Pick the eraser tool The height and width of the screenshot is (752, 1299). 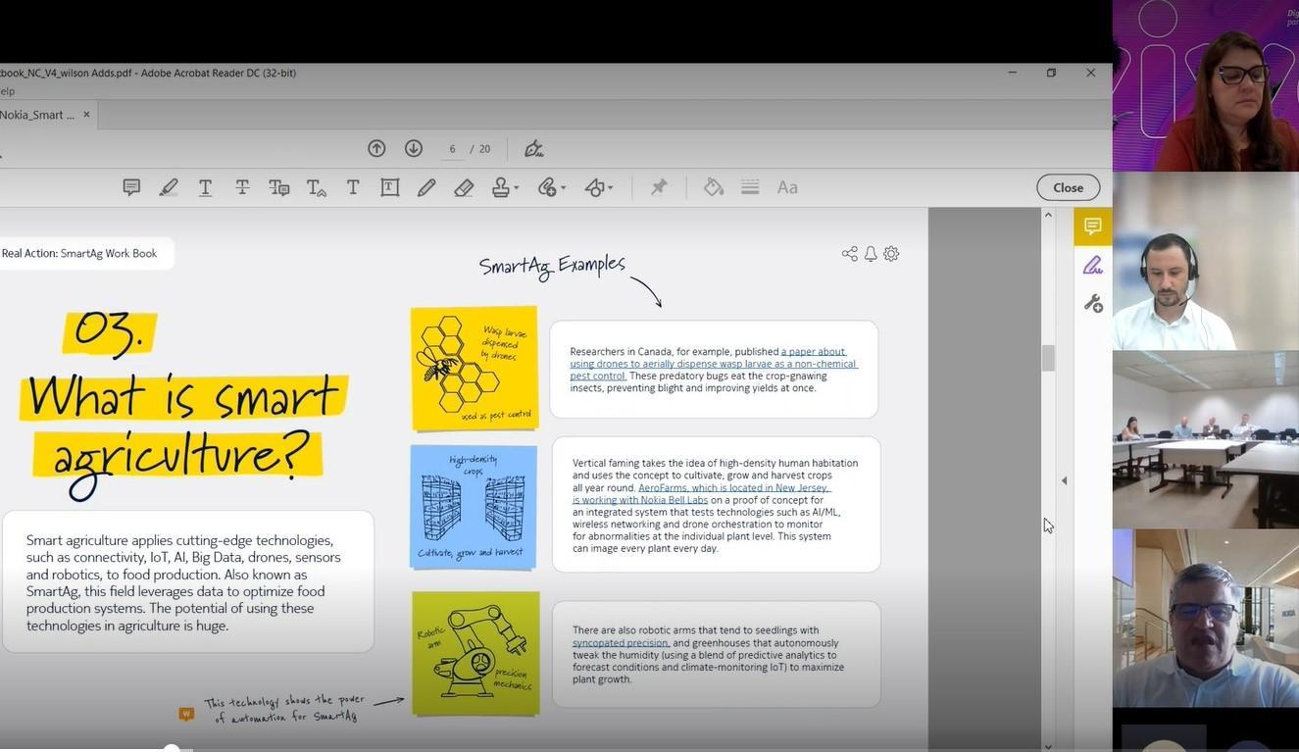click(464, 187)
